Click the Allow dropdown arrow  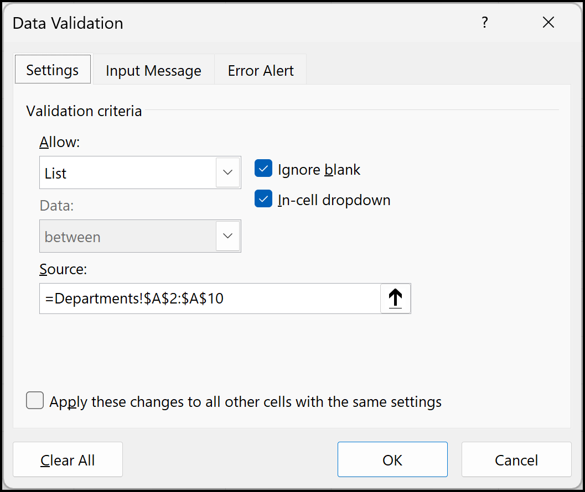click(x=227, y=172)
